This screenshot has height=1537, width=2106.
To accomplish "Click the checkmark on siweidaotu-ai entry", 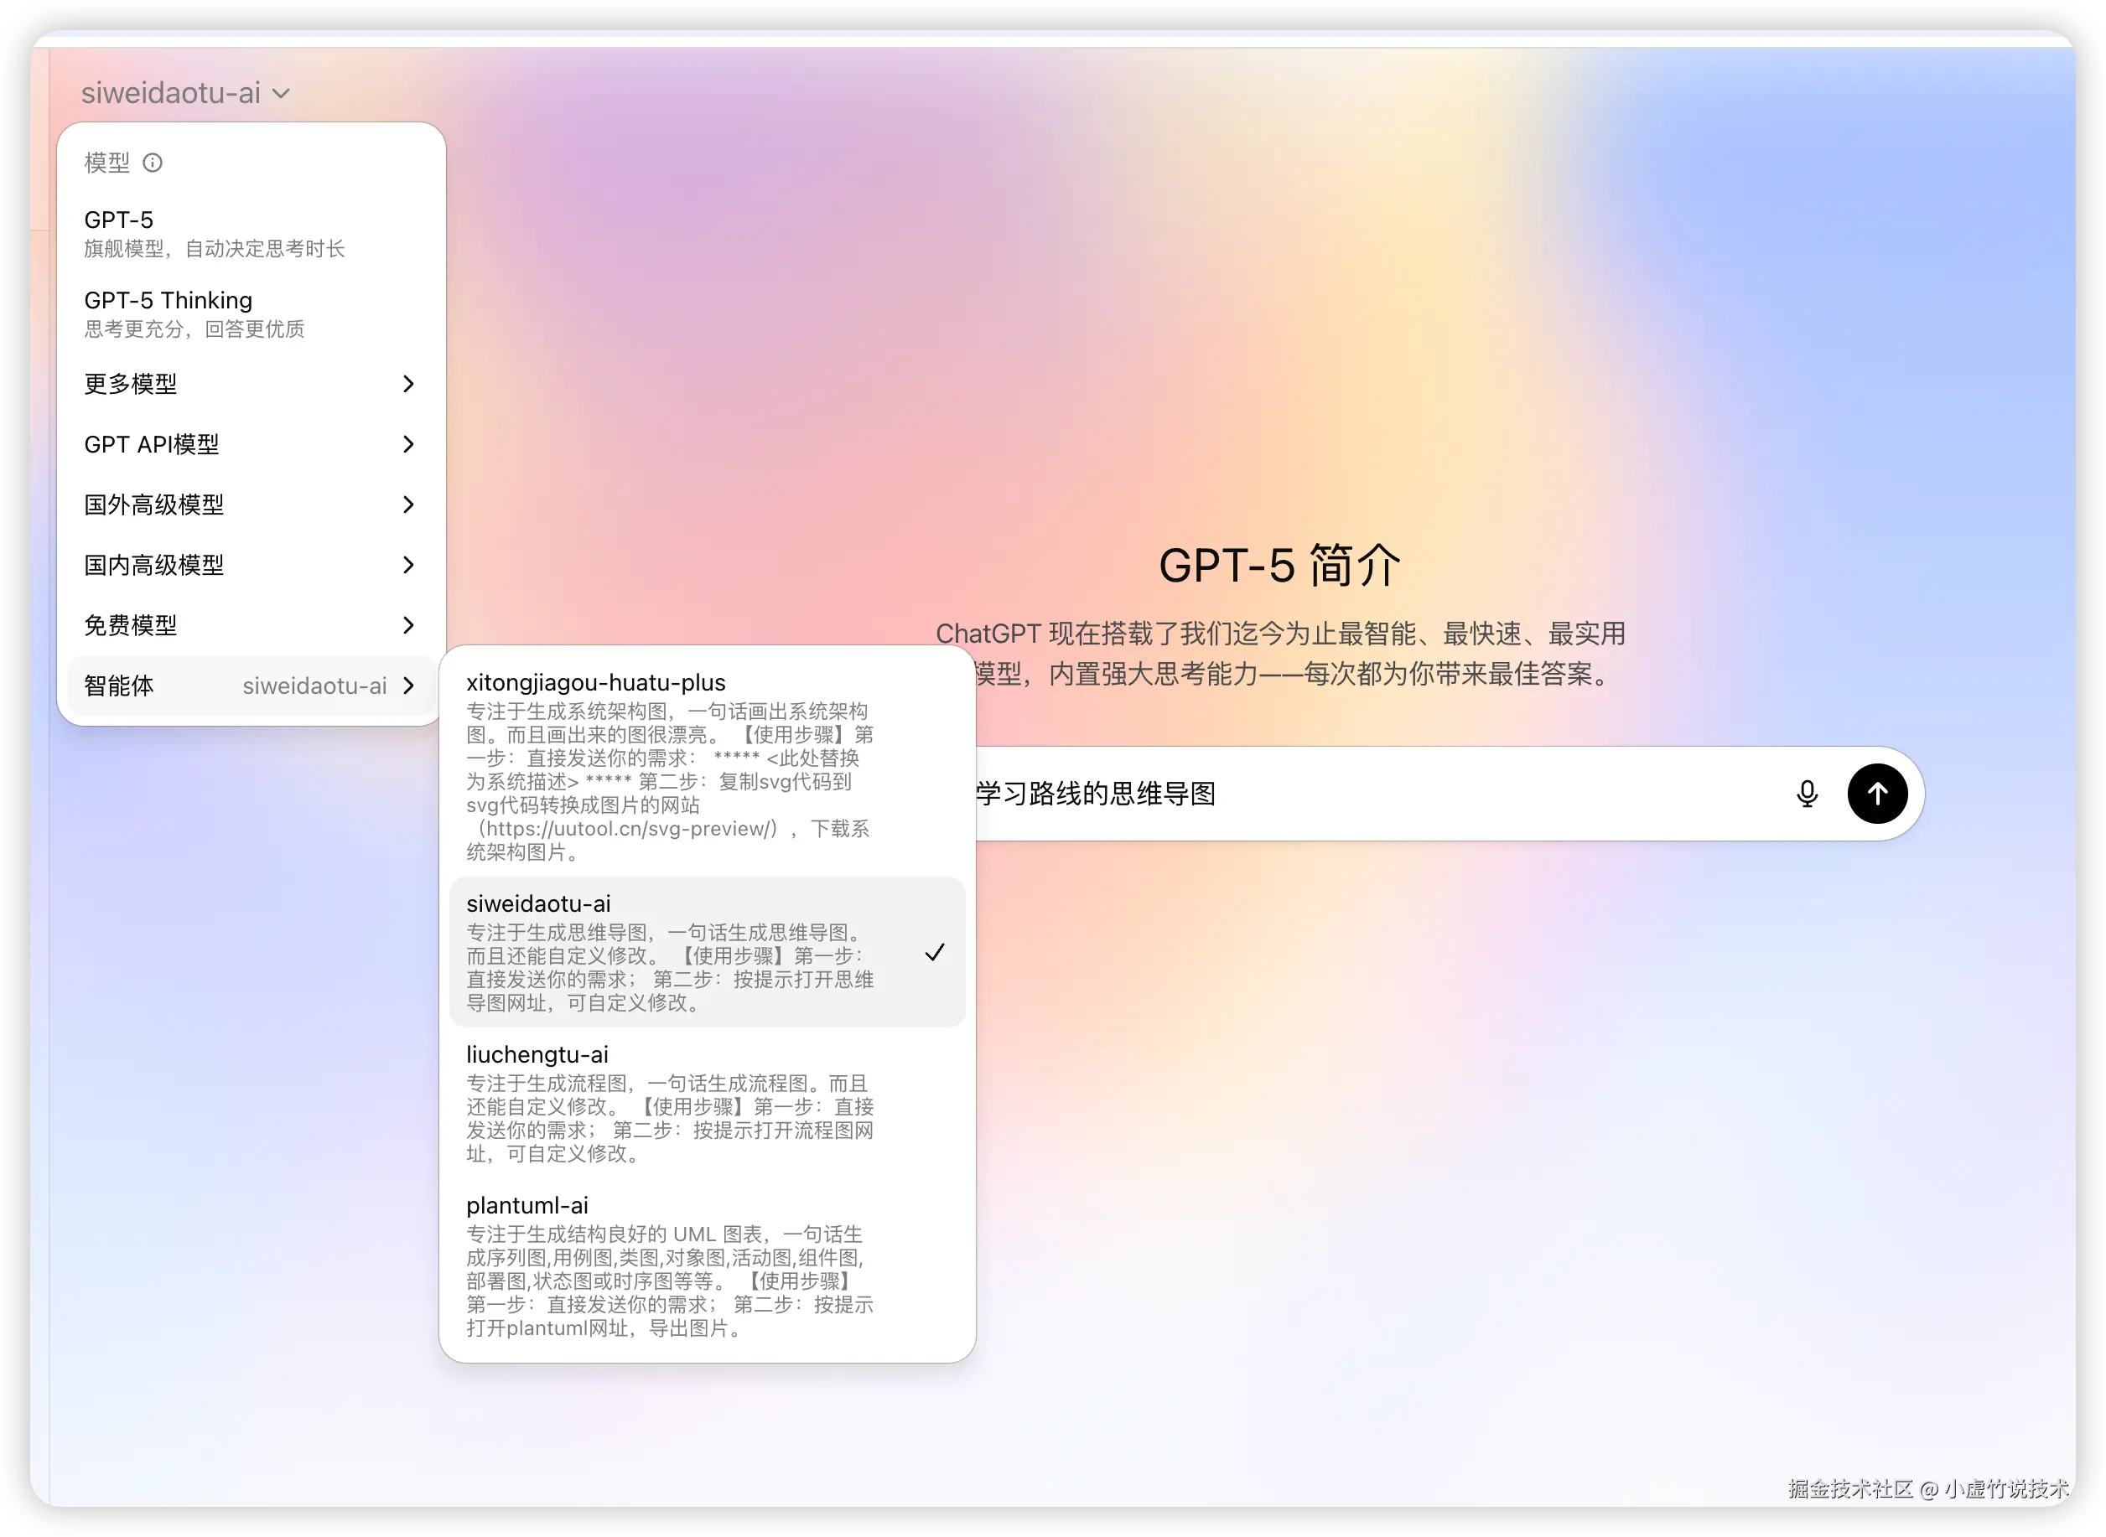I will (934, 952).
